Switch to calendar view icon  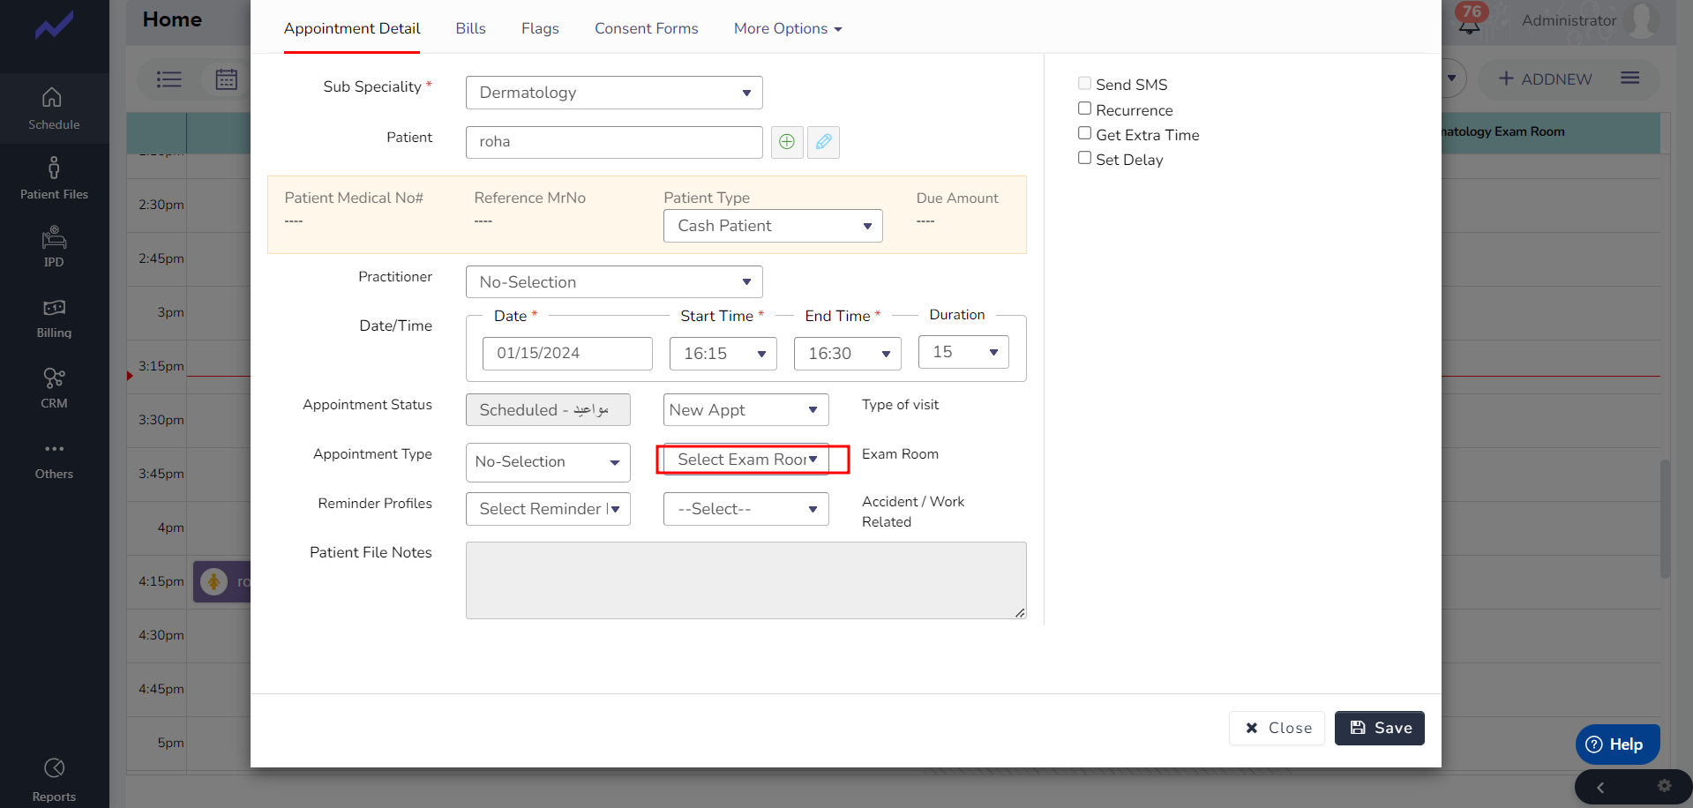pyautogui.click(x=227, y=79)
